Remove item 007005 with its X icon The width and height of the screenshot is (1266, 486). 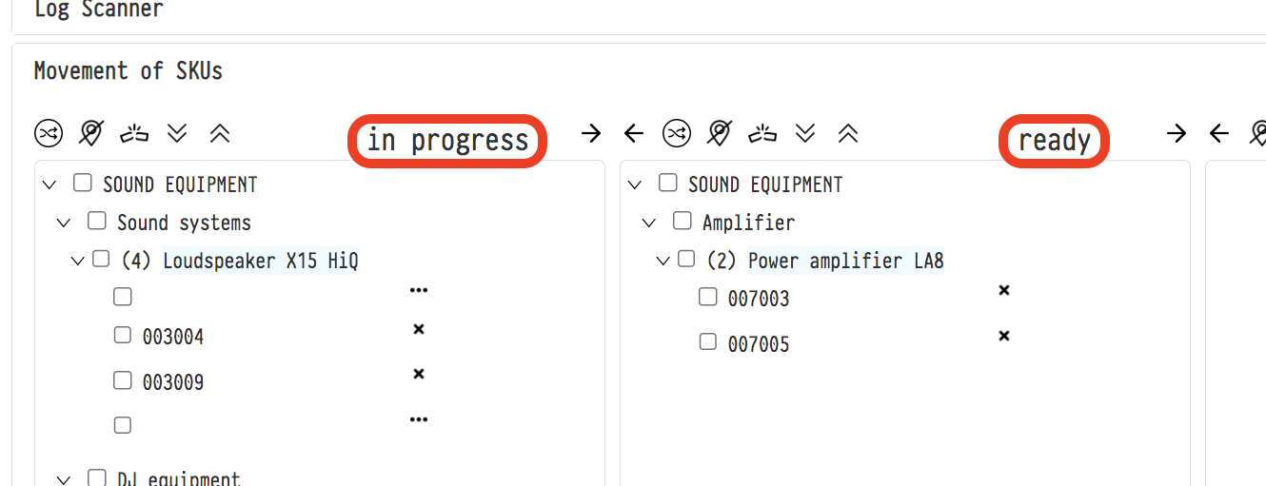click(x=1003, y=336)
